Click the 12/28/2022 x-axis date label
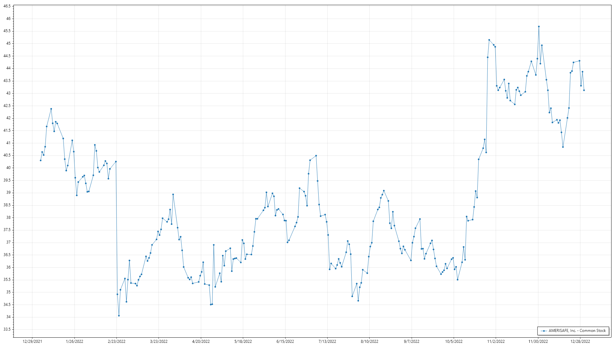616x347 pixels. pyautogui.click(x=580, y=341)
